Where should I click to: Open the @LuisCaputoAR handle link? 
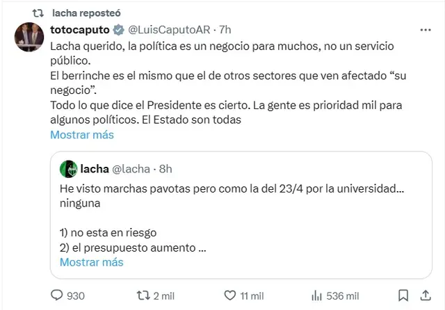[169, 30]
